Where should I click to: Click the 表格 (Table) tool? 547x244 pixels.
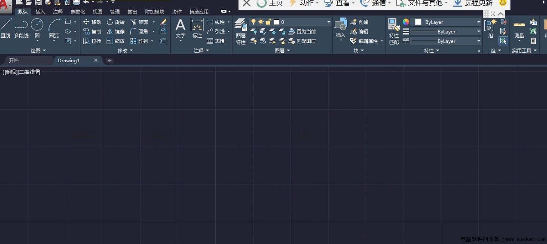(216, 41)
